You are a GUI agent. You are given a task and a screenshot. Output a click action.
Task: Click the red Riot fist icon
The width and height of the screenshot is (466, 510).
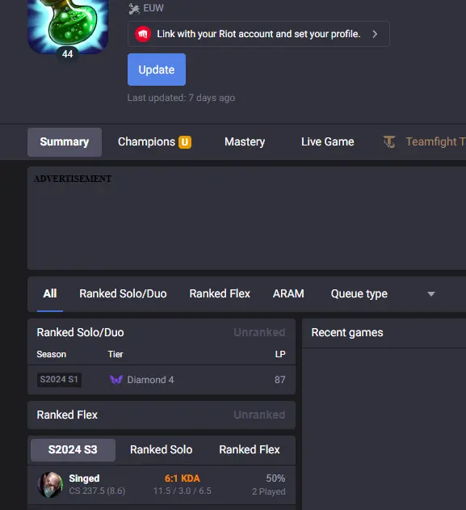click(143, 34)
